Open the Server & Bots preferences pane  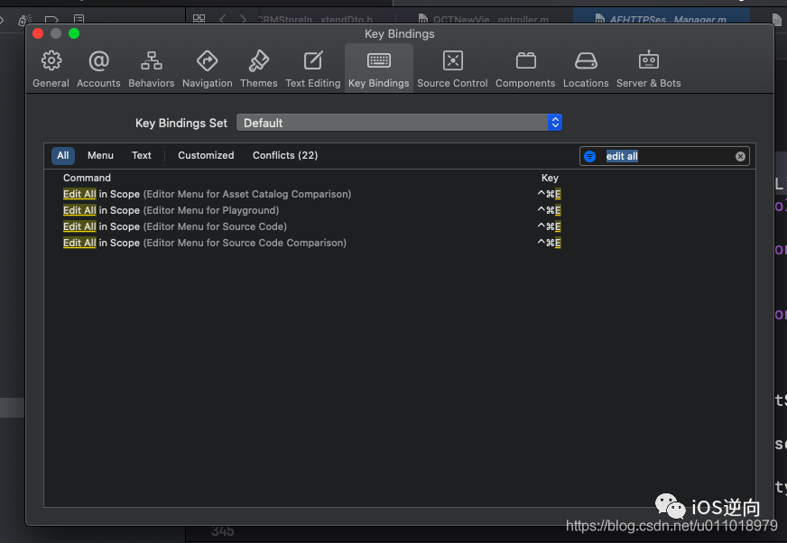[649, 69]
